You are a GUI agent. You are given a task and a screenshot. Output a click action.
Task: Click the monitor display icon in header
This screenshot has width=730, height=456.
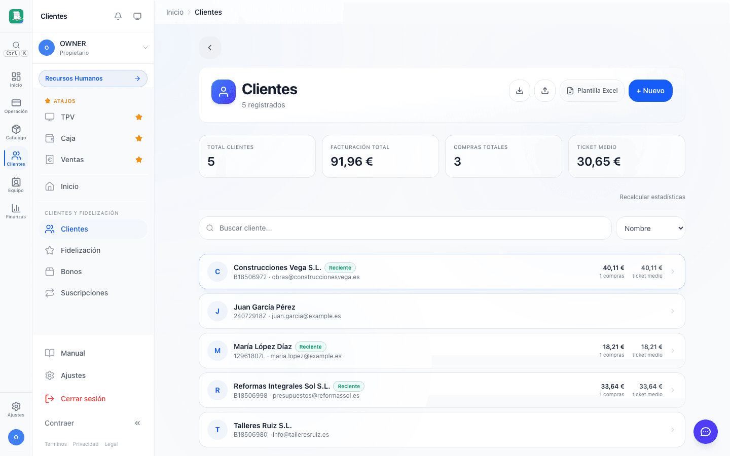pos(137,16)
